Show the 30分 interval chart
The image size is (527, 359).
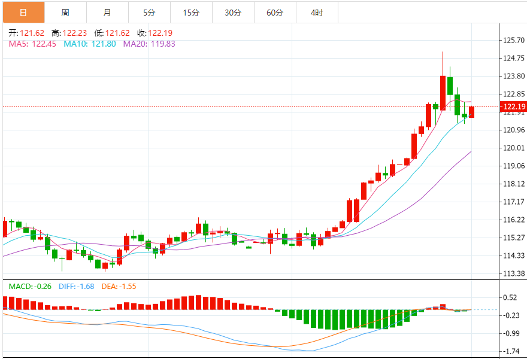point(233,12)
